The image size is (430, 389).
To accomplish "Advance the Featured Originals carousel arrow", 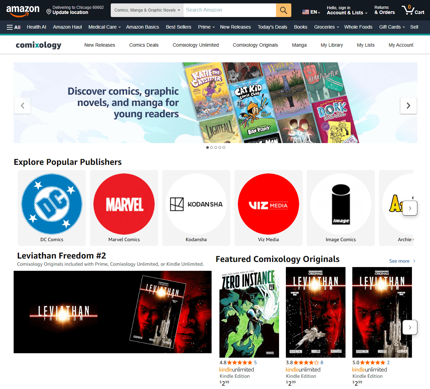I will (410, 327).
